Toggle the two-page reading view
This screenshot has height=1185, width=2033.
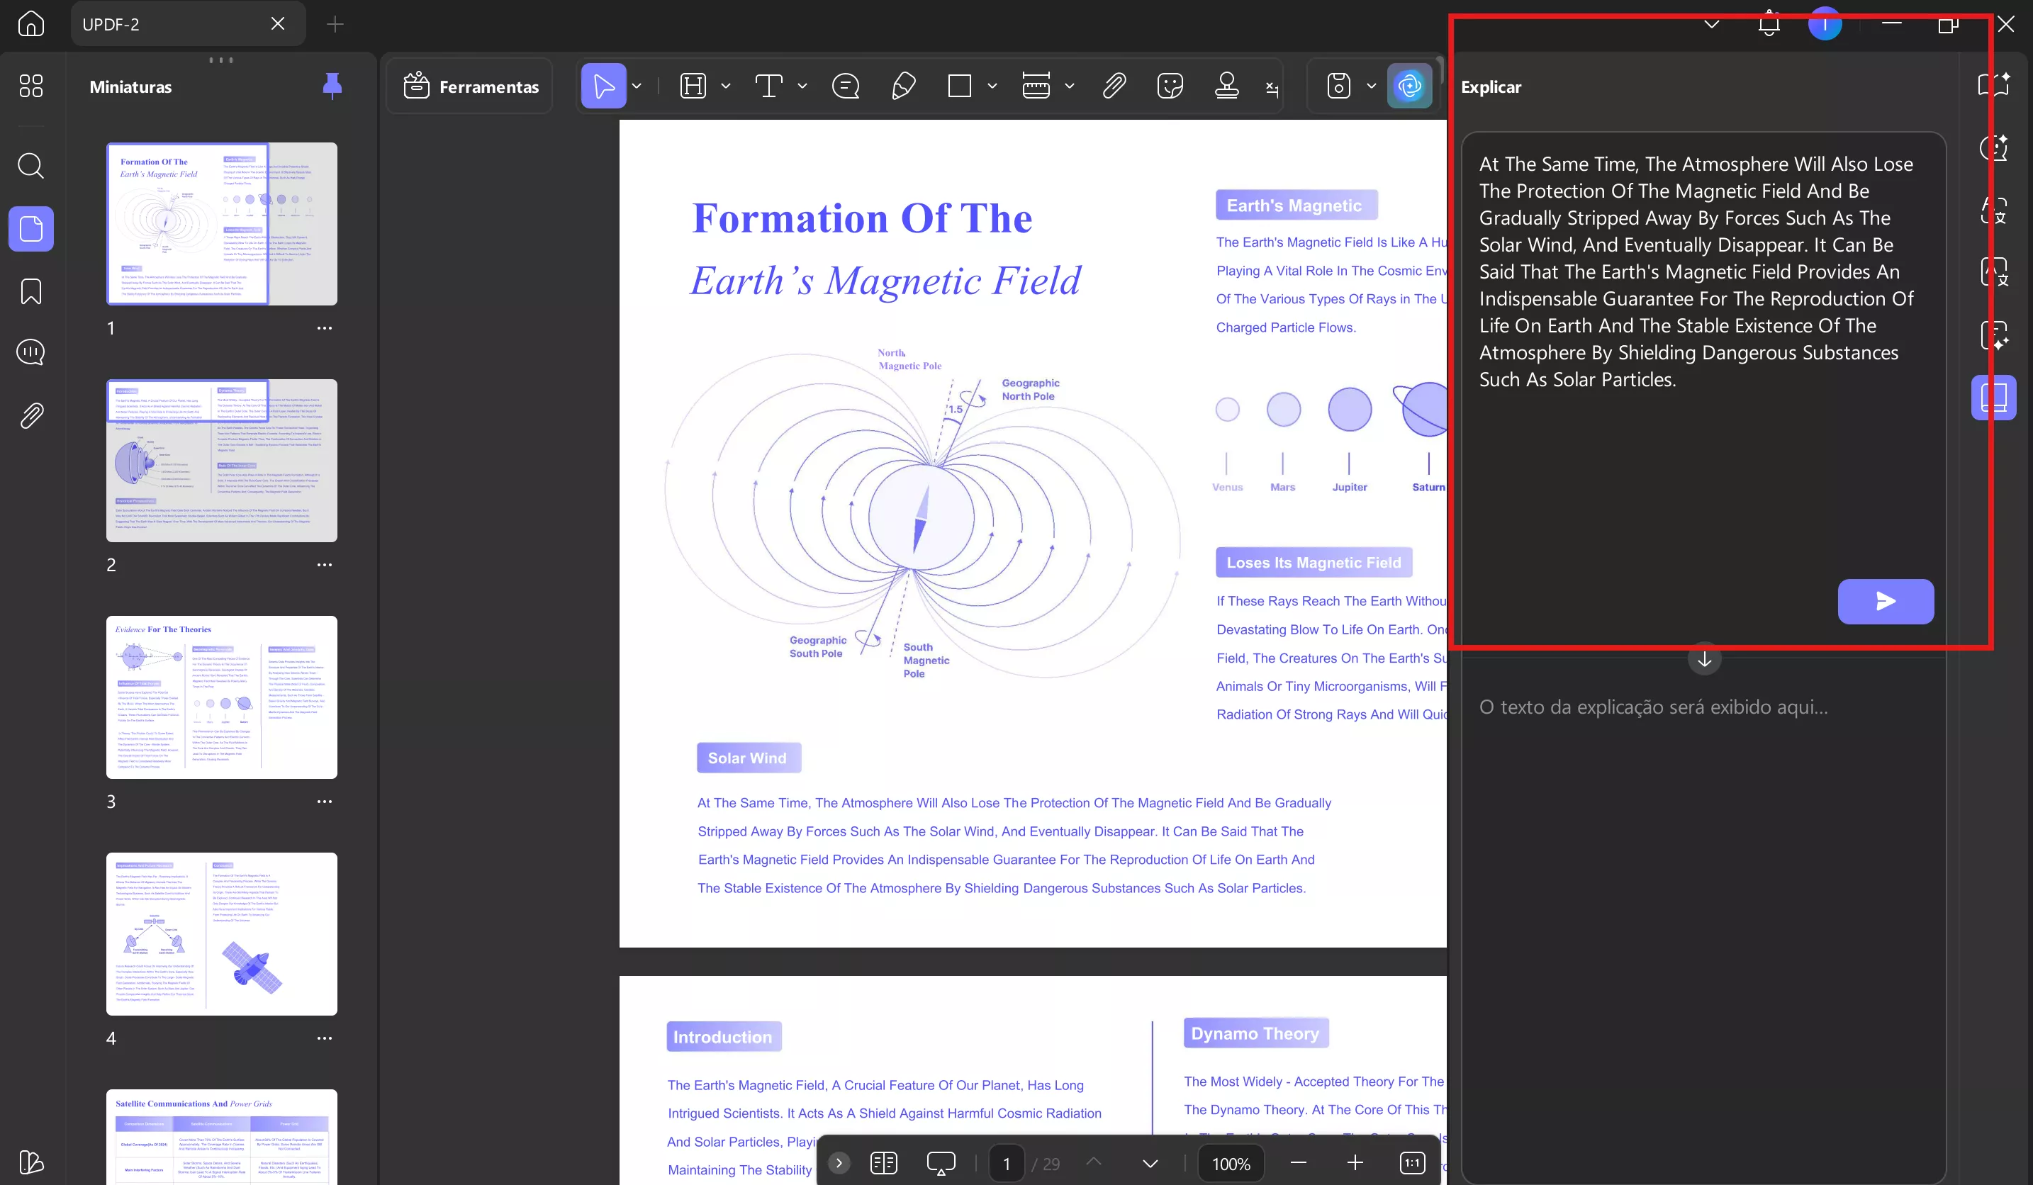[883, 1162]
